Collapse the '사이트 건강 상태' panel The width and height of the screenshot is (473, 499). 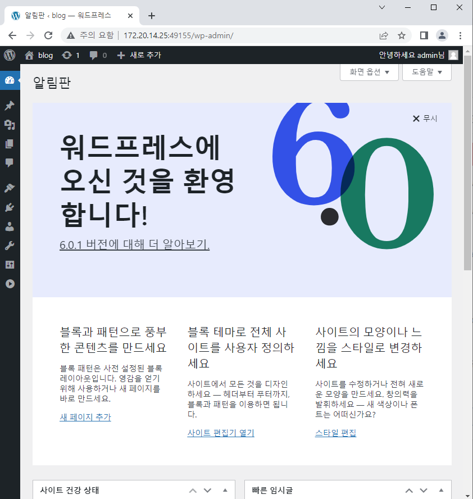coord(225,490)
